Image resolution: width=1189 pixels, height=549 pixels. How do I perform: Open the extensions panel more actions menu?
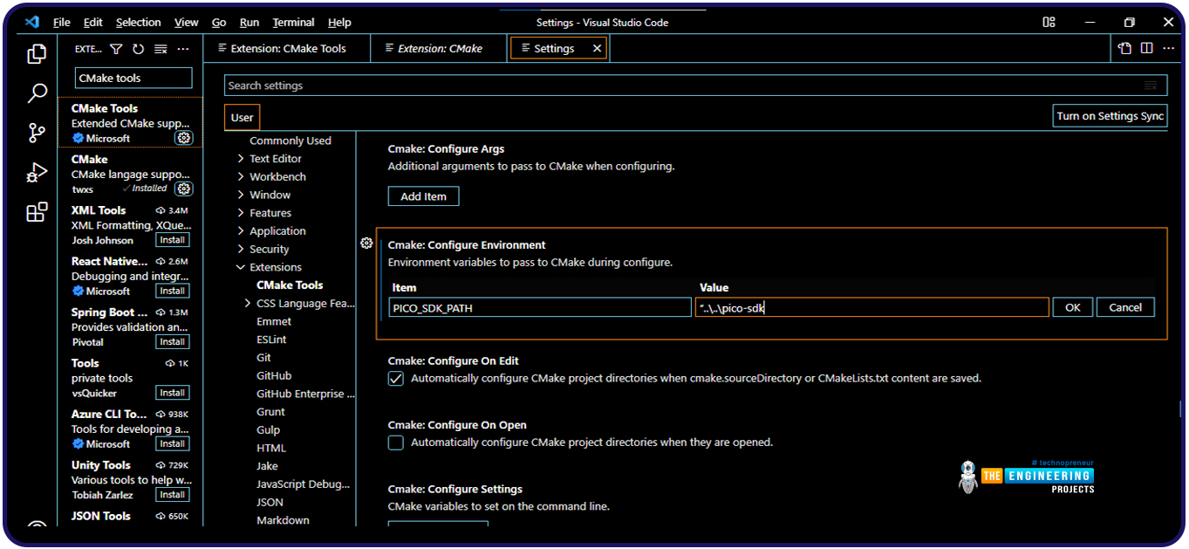(x=182, y=49)
